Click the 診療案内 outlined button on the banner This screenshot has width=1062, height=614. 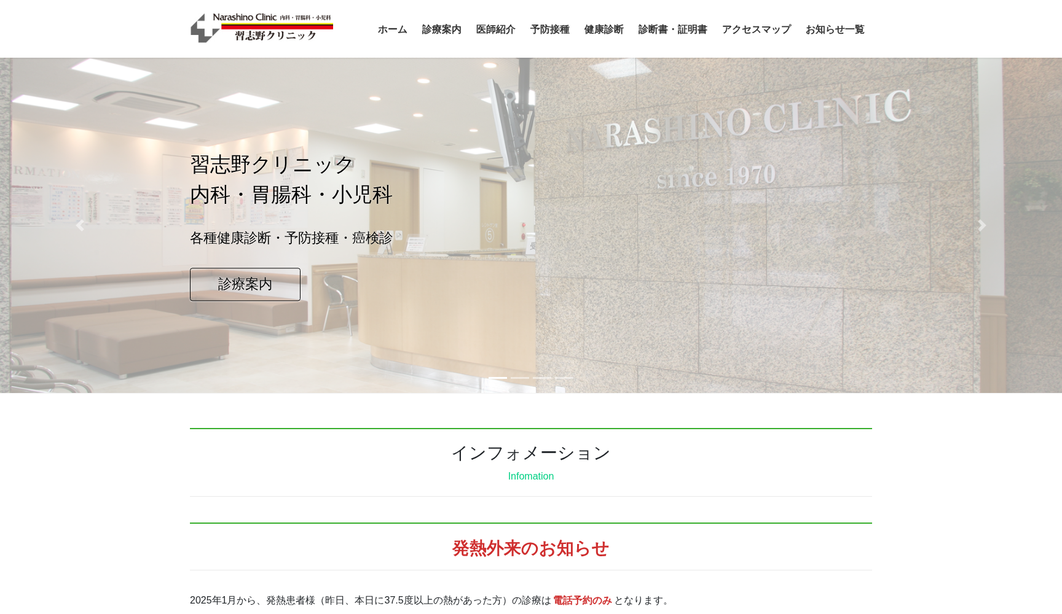(x=245, y=284)
